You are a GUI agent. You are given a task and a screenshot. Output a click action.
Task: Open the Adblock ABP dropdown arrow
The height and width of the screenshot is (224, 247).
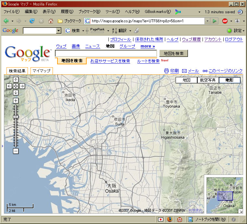pos(231,21)
